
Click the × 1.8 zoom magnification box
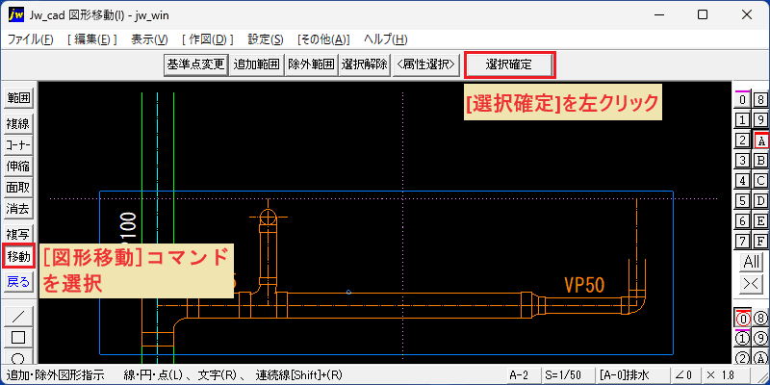click(727, 375)
